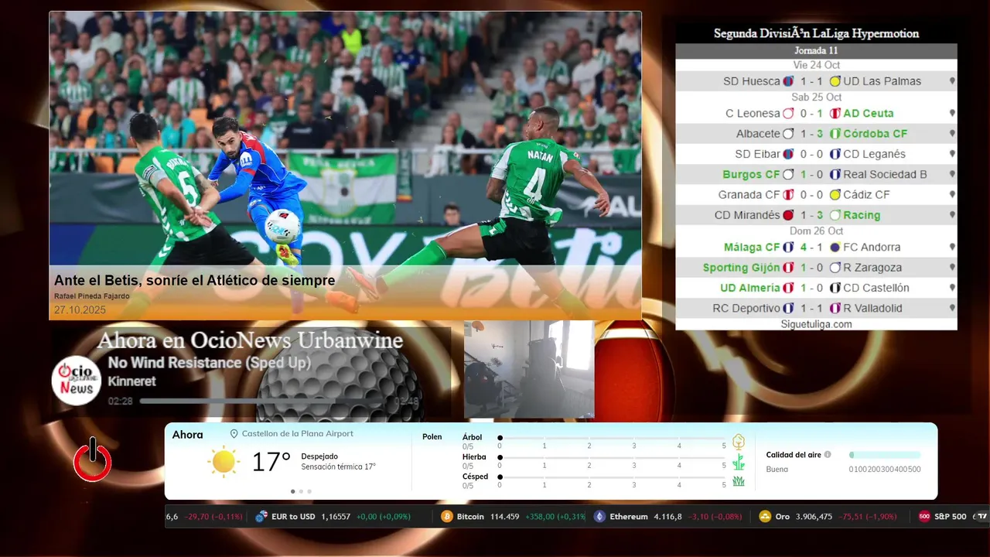Open the map pin on Sporting Gijón row
The image size is (990, 557).
coord(952,268)
